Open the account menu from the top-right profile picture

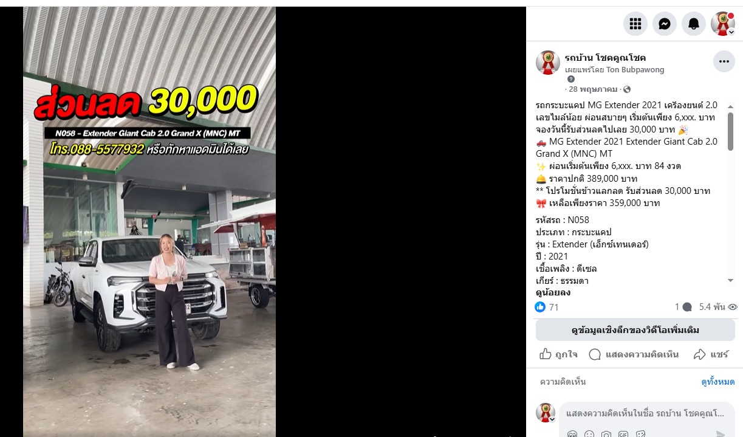tap(723, 24)
